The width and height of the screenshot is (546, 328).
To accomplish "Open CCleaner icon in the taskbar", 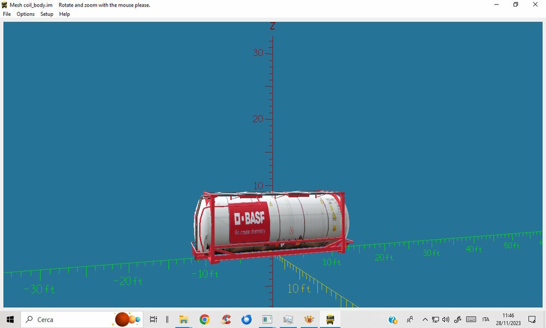I will point(225,319).
